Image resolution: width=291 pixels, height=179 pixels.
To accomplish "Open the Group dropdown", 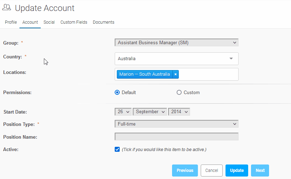I will tap(176, 43).
